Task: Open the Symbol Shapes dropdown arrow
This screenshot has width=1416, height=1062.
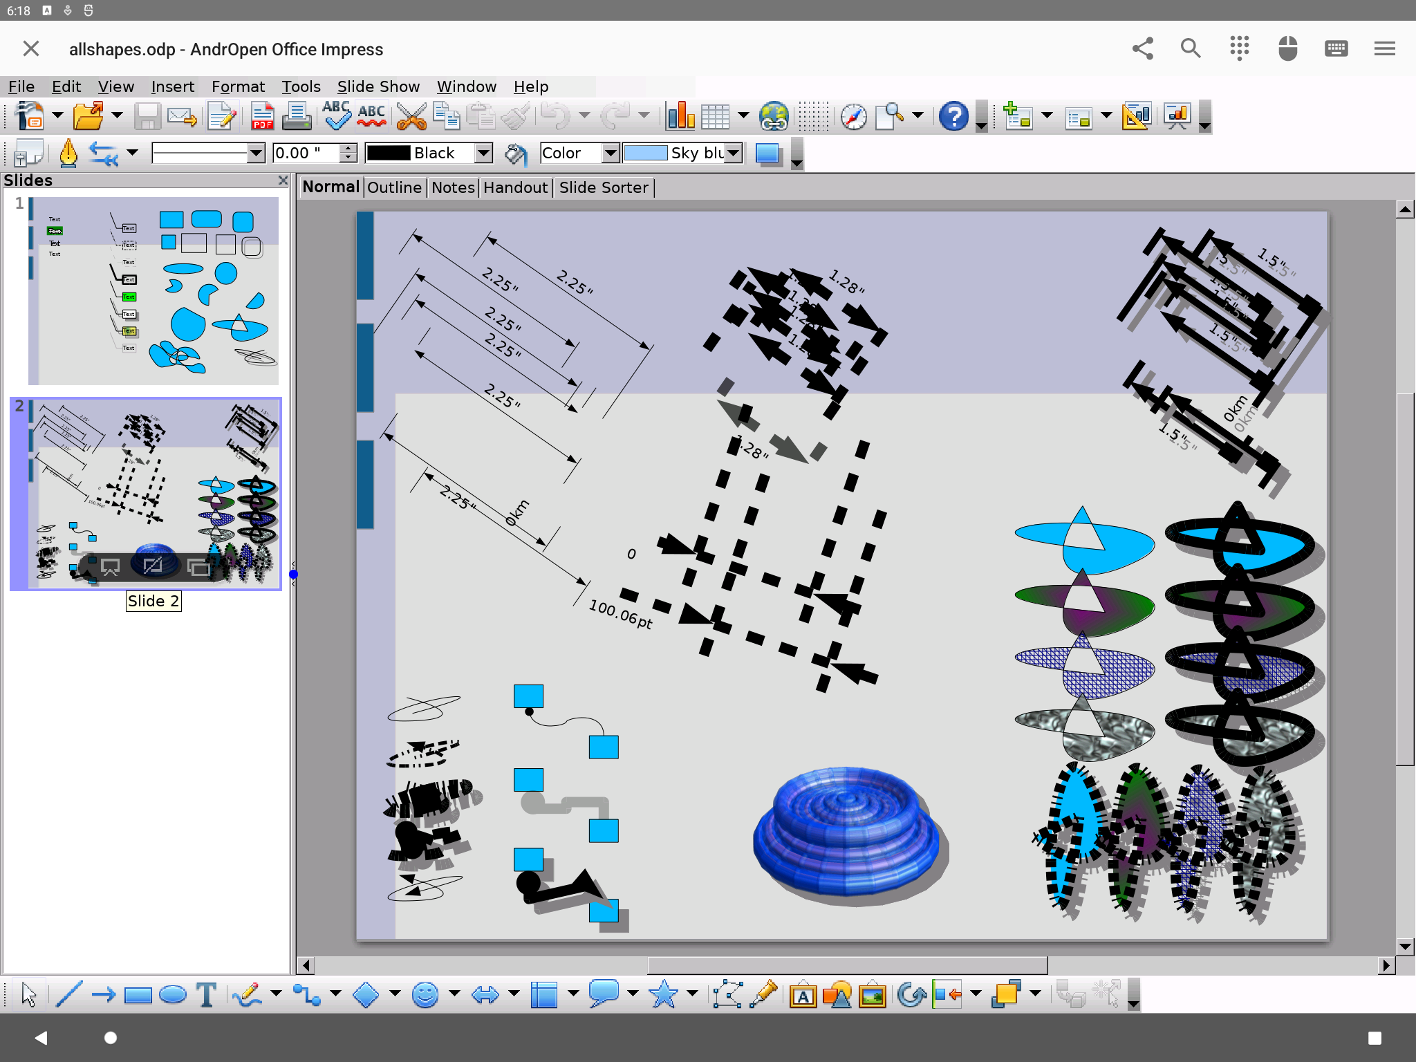Action: point(454,994)
